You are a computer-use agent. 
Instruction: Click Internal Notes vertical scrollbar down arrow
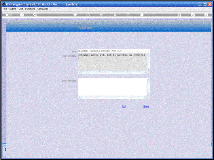coord(148,69)
